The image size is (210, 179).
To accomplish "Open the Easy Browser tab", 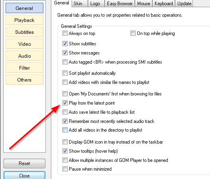I will pos(120,4).
